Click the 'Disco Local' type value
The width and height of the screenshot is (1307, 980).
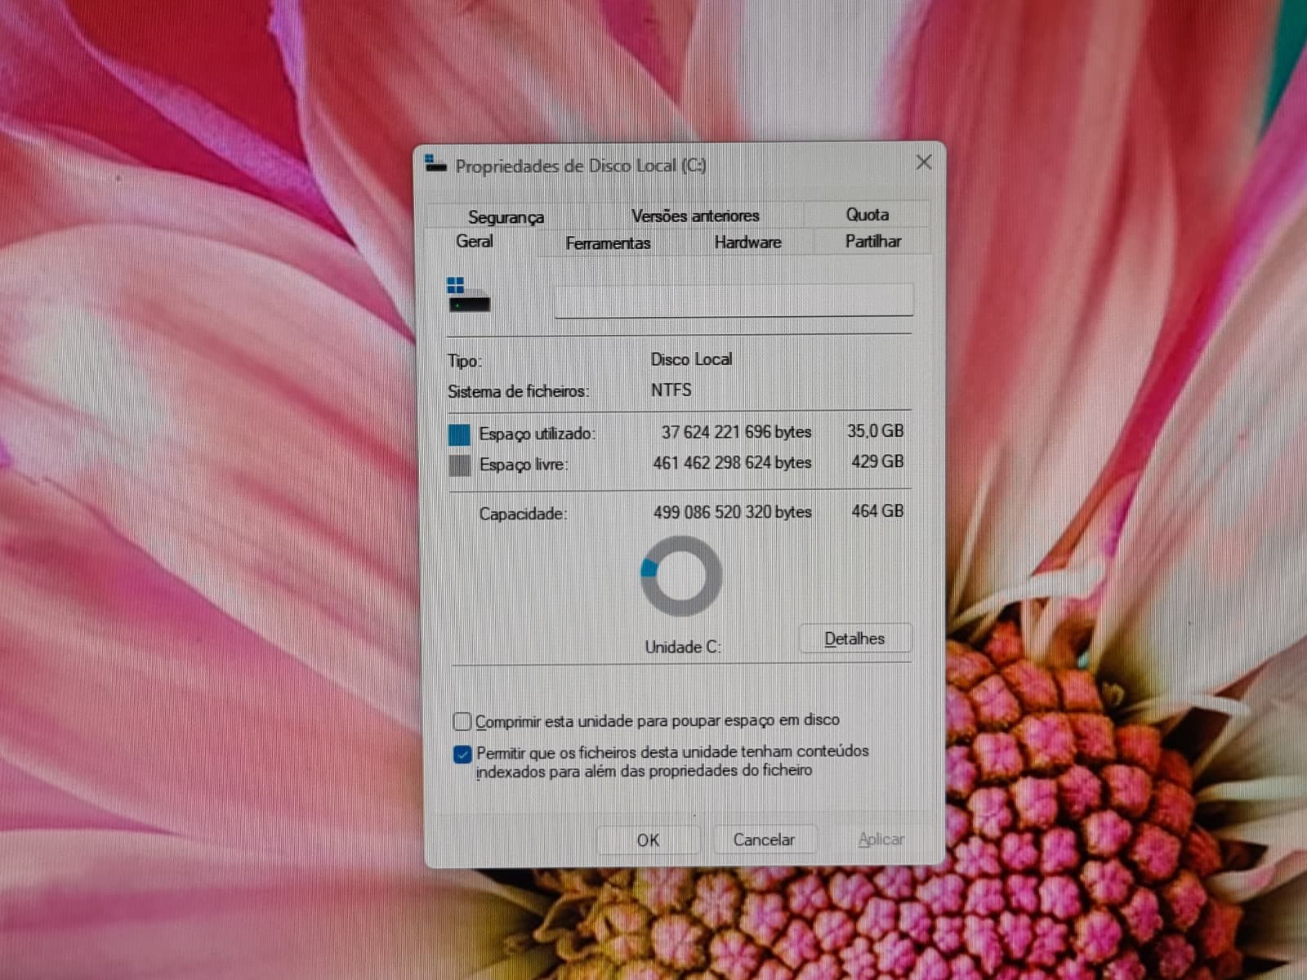(691, 359)
